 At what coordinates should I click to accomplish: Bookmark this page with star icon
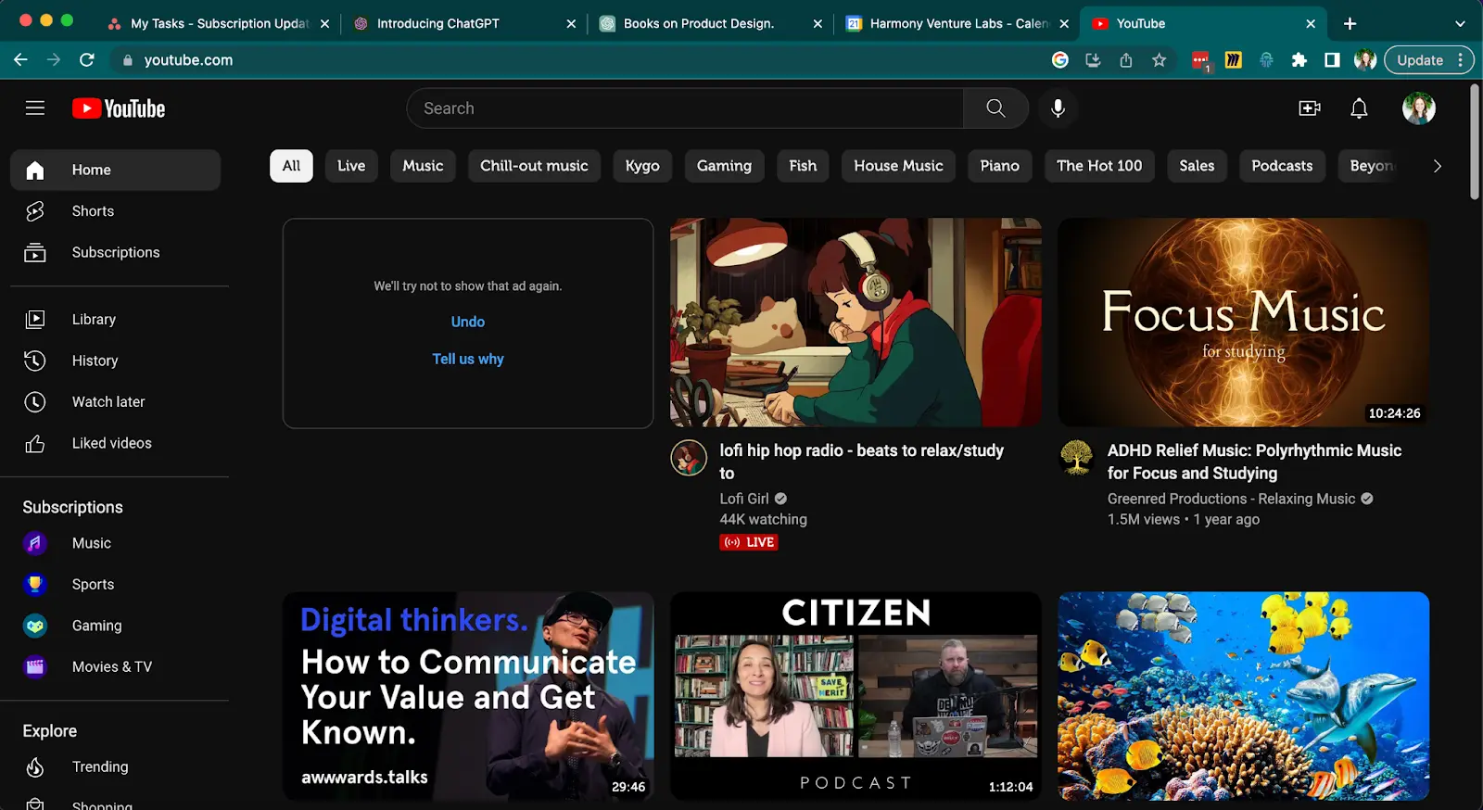[x=1159, y=60]
